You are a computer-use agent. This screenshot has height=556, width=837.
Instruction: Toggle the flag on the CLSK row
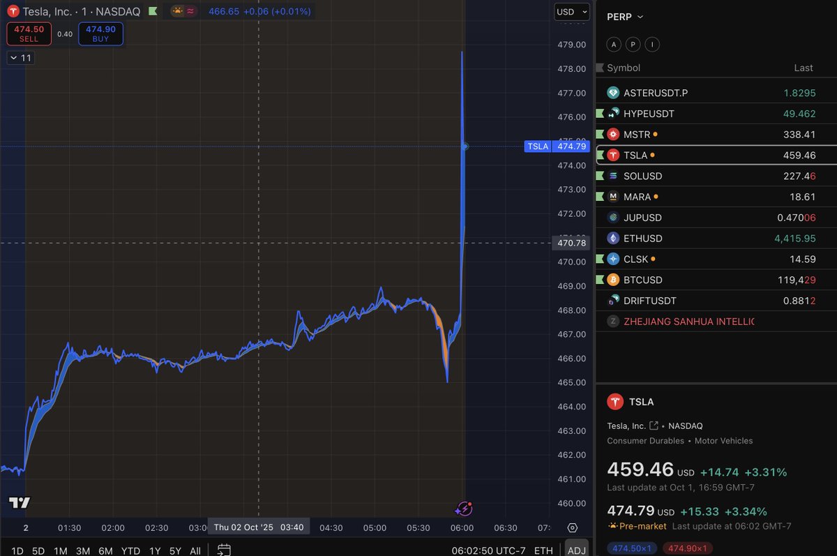(x=599, y=259)
